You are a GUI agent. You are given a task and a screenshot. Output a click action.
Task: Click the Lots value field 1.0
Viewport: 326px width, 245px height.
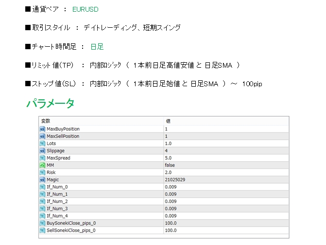click(x=169, y=144)
